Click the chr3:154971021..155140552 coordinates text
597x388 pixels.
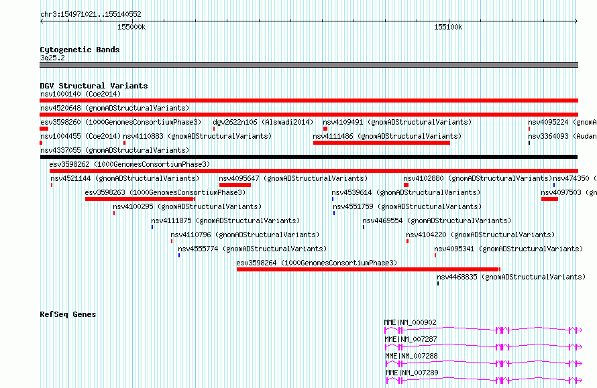tap(91, 15)
